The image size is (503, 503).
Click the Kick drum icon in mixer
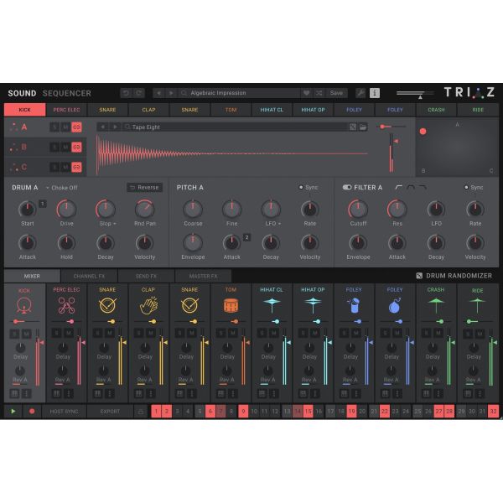tap(24, 305)
